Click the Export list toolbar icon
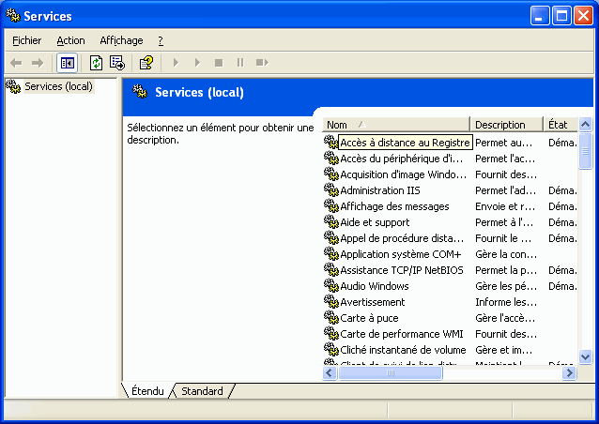The image size is (599, 424). click(x=117, y=63)
